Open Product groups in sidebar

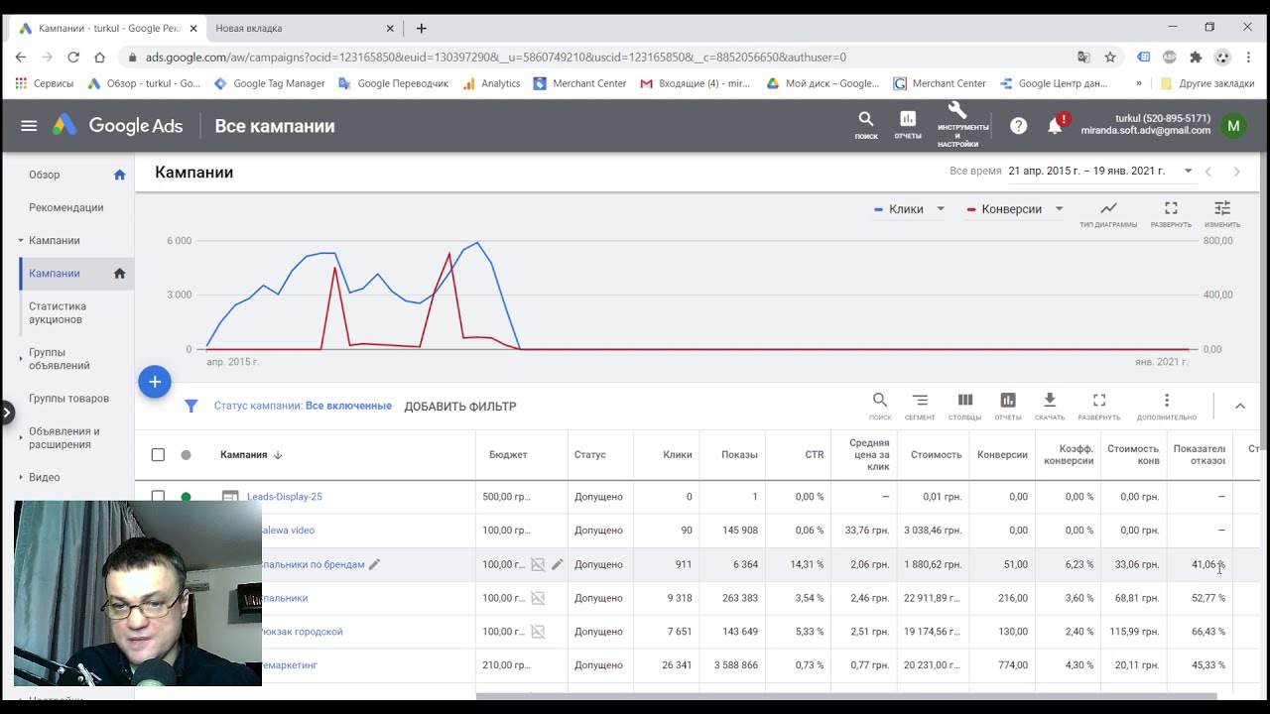68,399
